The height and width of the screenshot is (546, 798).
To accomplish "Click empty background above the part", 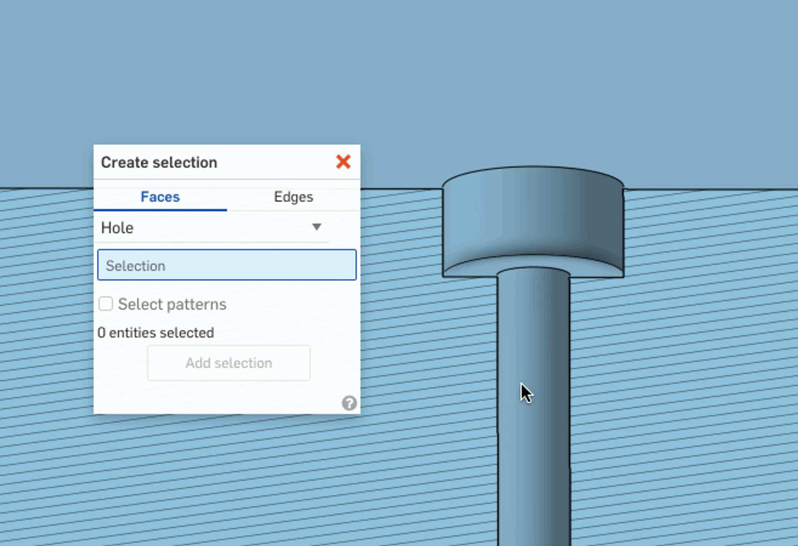I will click(399, 75).
